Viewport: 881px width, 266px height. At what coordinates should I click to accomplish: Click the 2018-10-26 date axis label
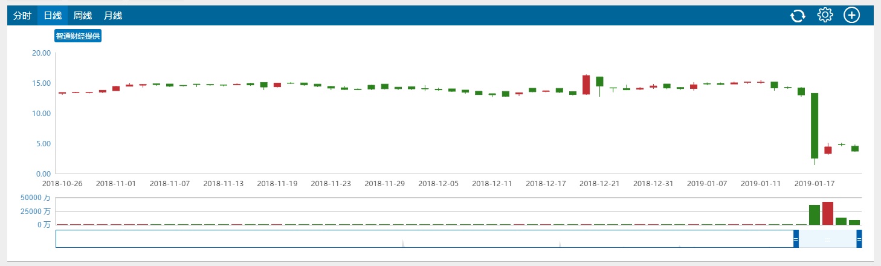tap(63, 183)
